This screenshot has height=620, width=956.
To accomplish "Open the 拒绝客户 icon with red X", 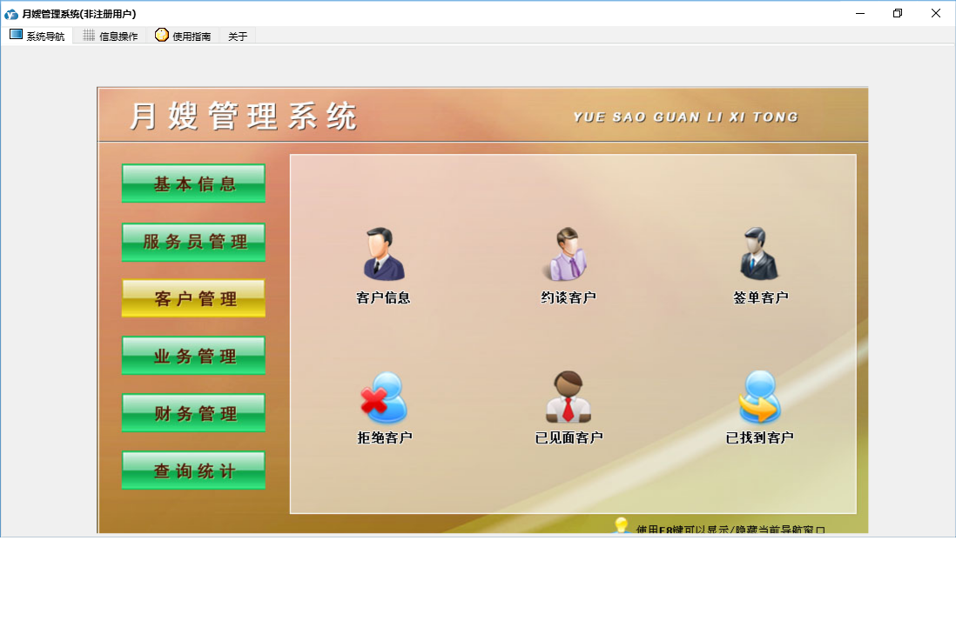I will pyautogui.click(x=383, y=397).
